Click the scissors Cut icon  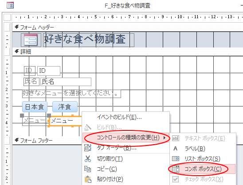tap(88, 159)
